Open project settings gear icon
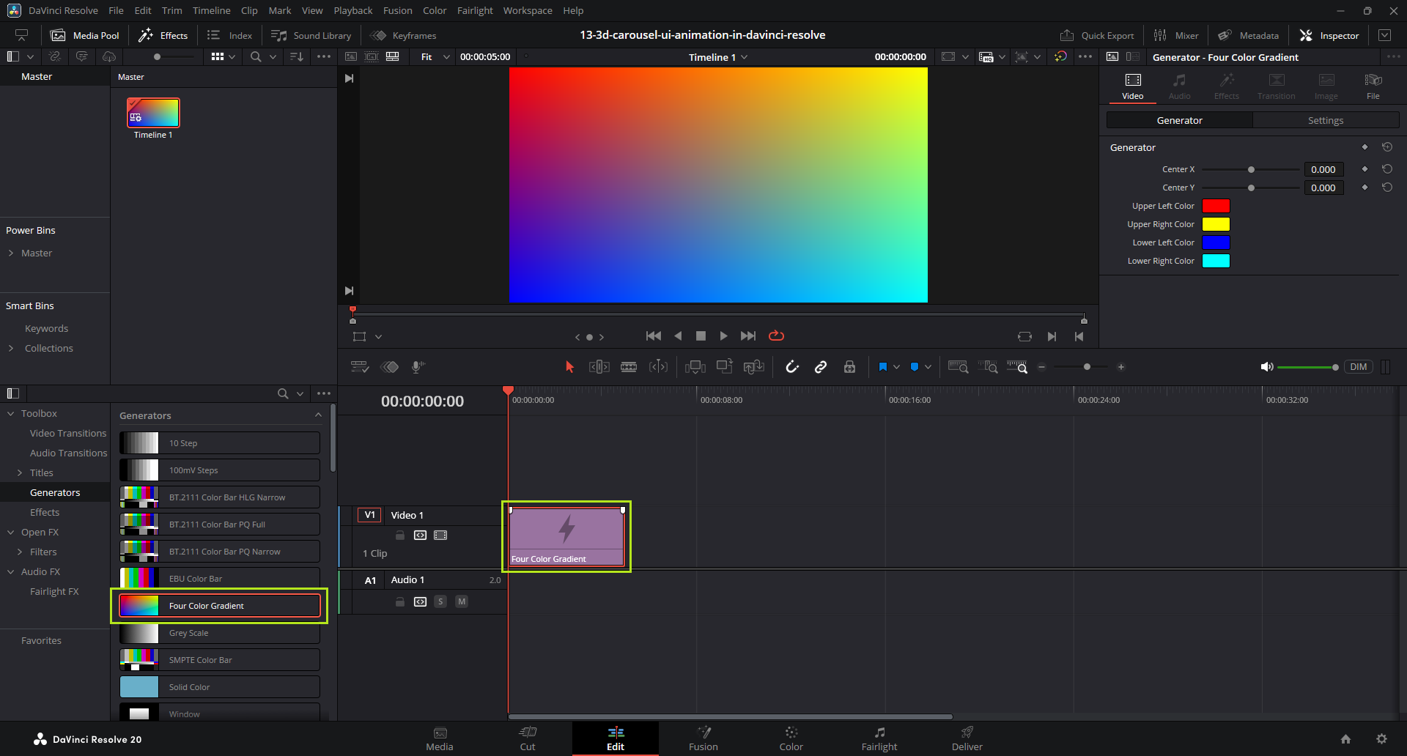The height and width of the screenshot is (756, 1407). click(x=1381, y=739)
